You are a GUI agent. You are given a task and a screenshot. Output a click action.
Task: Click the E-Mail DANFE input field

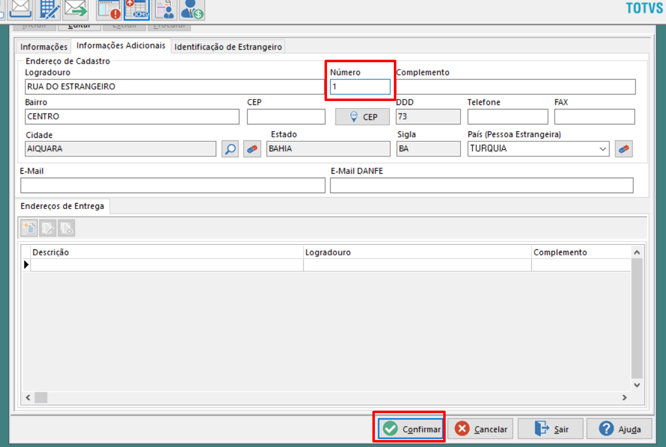pyautogui.click(x=482, y=185)
